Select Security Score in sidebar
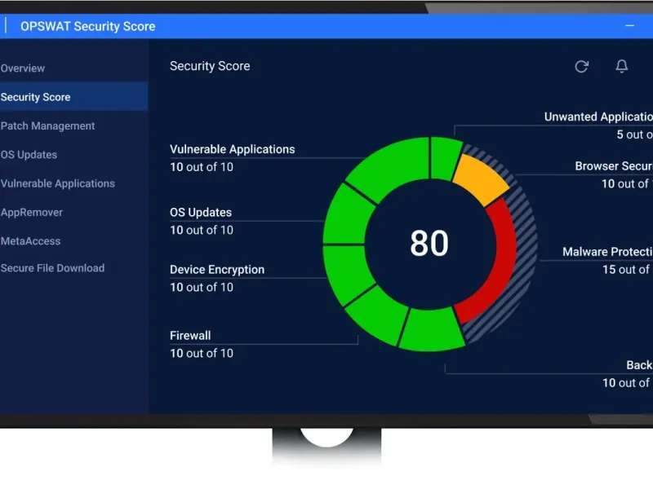Viewport: 653px width, 489px height. tap(73, 97)
